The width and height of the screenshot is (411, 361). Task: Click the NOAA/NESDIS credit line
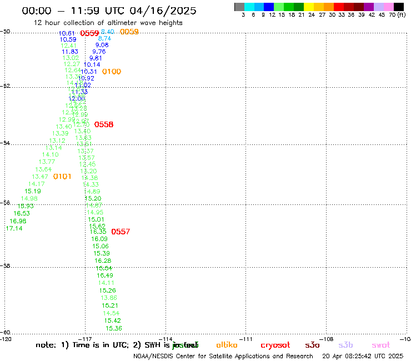[223, 357]
